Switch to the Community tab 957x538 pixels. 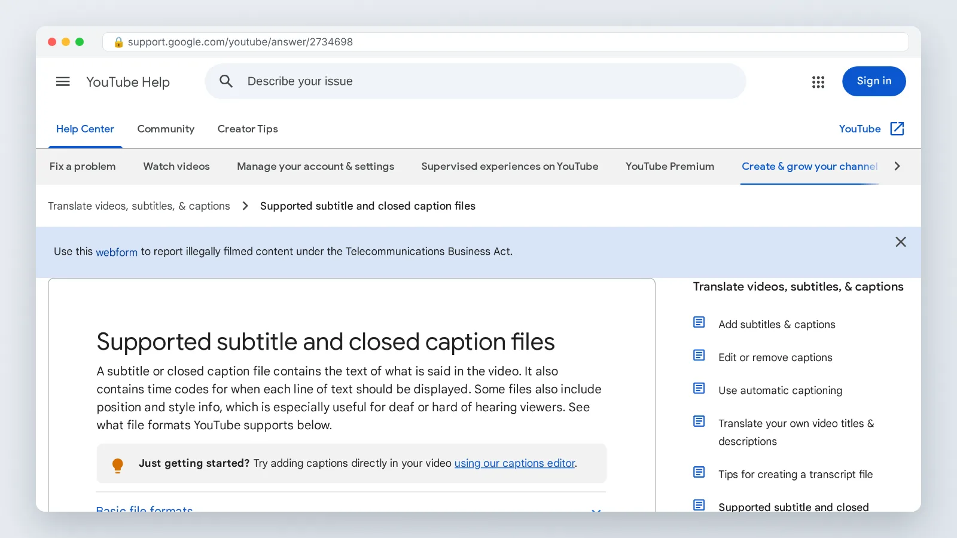(166, 129)
